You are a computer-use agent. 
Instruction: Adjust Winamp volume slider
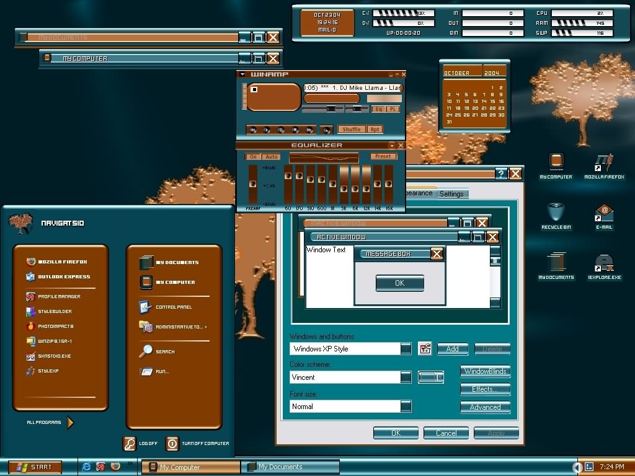pyautogui.click(x=323, y=109)
